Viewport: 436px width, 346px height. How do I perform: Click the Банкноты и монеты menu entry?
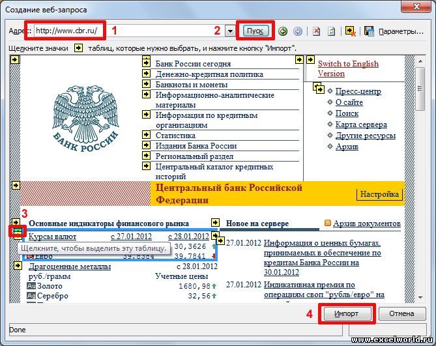coord(192,85)
